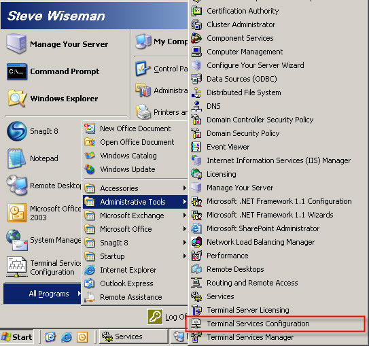
Task: Open Remote Desktop from recent programs
Action: point(43,186)
